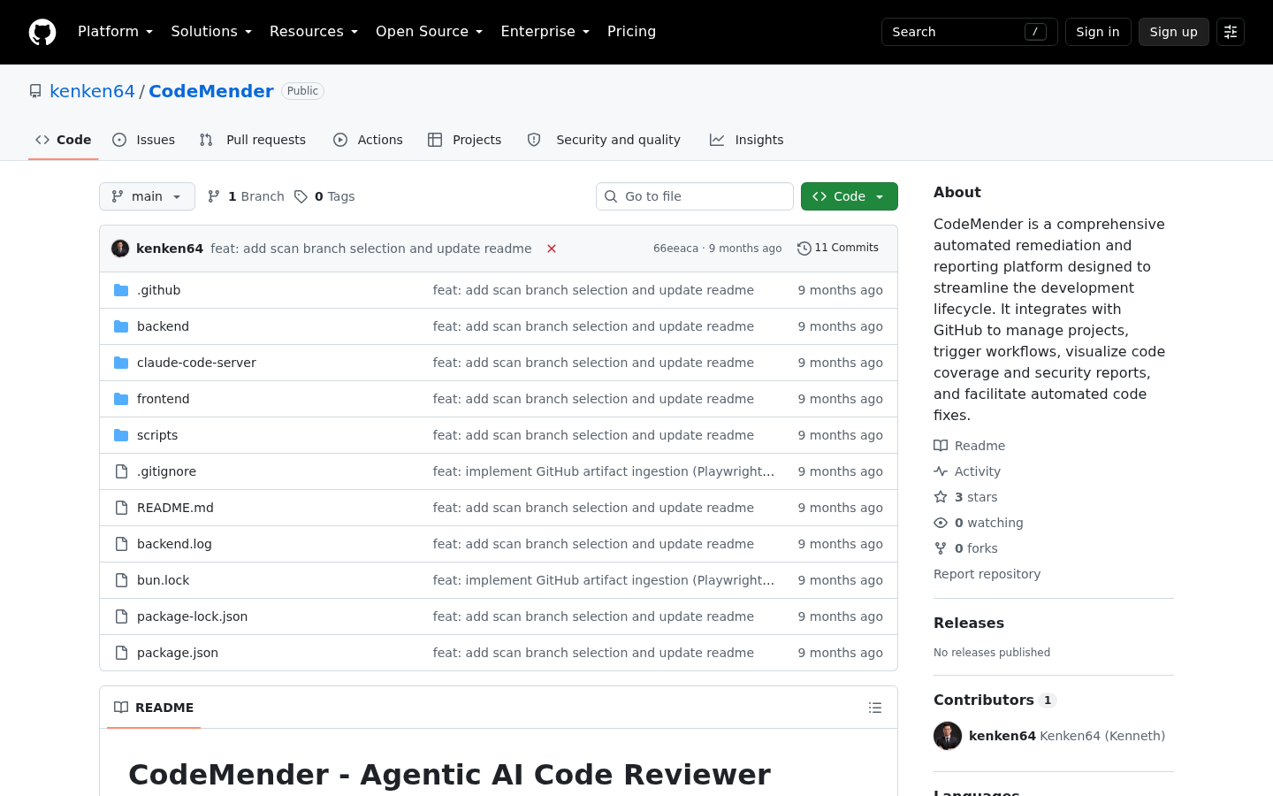Switch to the Actions tab
This screenshot has height=796, width=1273.
tap(368, 140)
